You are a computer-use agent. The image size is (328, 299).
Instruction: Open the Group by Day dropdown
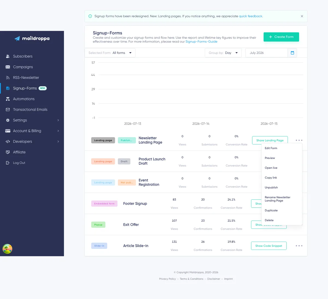point(223,53)
